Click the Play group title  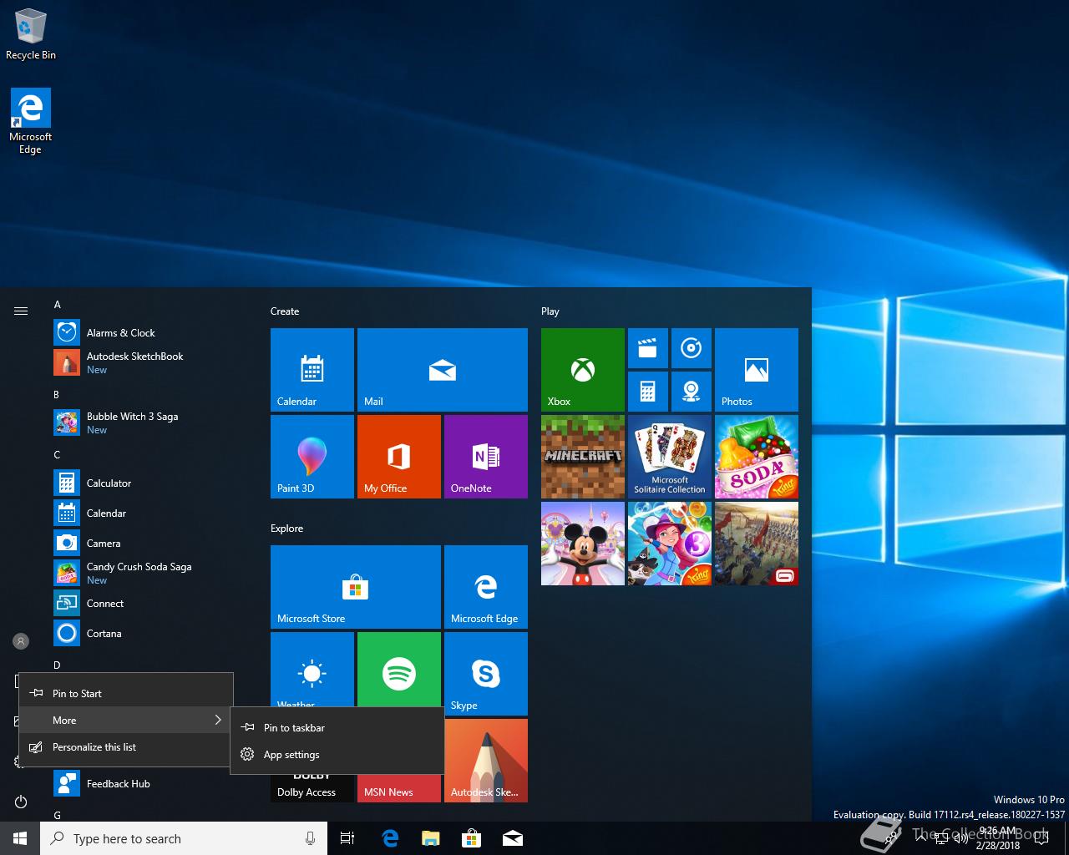tap(550, 311)
